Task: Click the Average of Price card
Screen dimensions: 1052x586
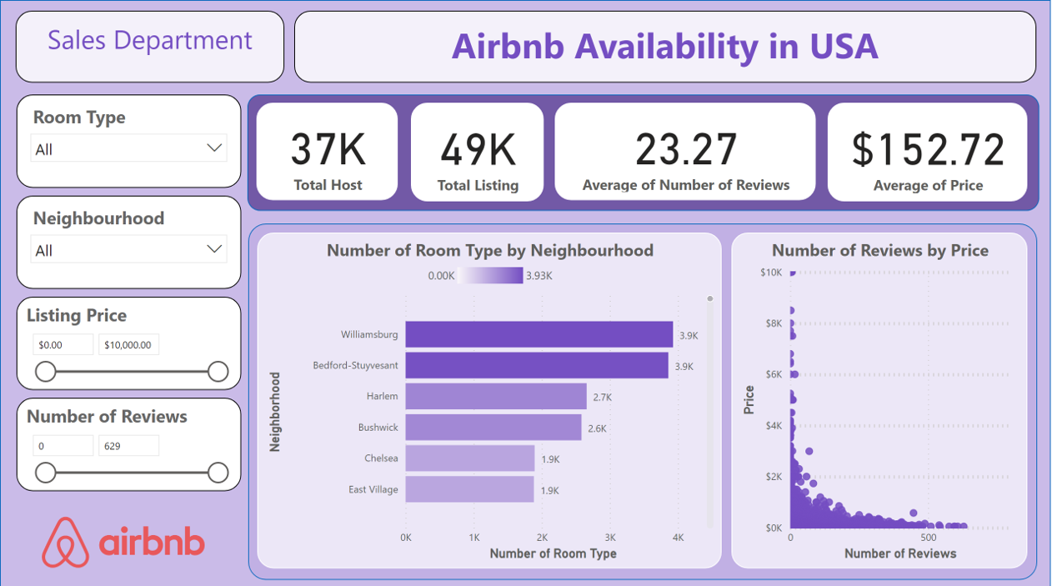Action: click(x=927, y=152)
